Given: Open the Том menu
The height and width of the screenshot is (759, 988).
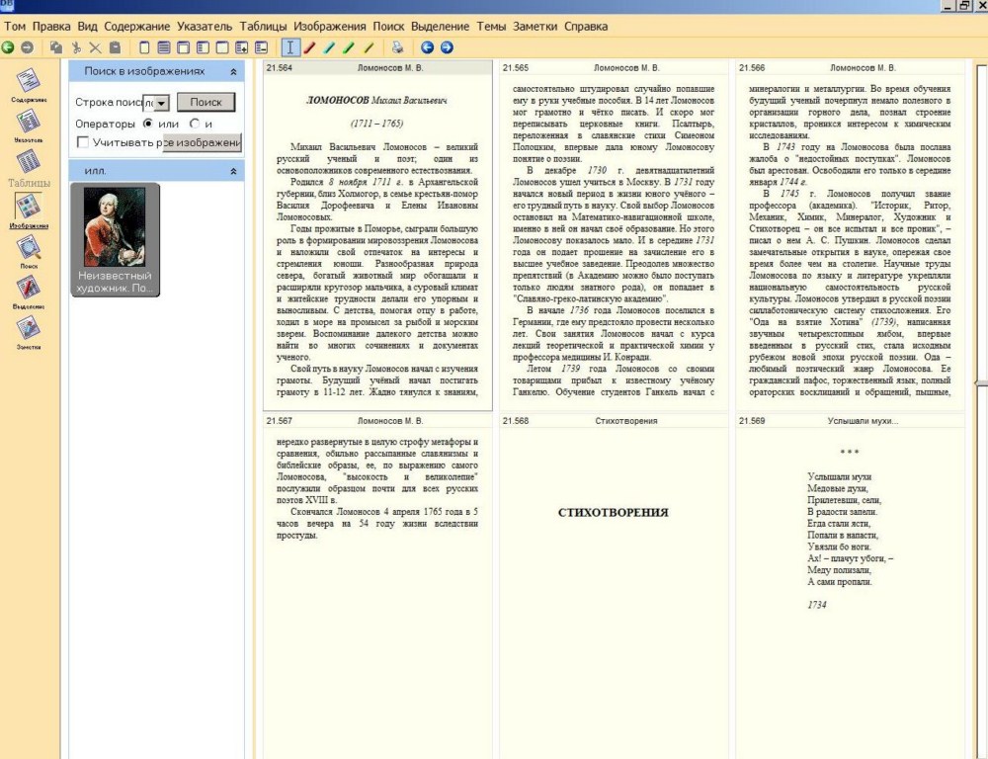Looking at the screenshot, I should click(x=15, y=27).
